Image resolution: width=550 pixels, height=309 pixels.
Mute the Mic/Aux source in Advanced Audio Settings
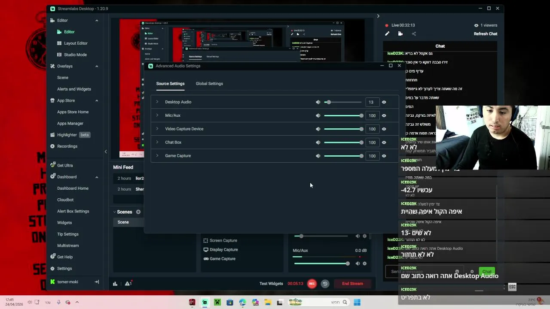pos(318,115)
